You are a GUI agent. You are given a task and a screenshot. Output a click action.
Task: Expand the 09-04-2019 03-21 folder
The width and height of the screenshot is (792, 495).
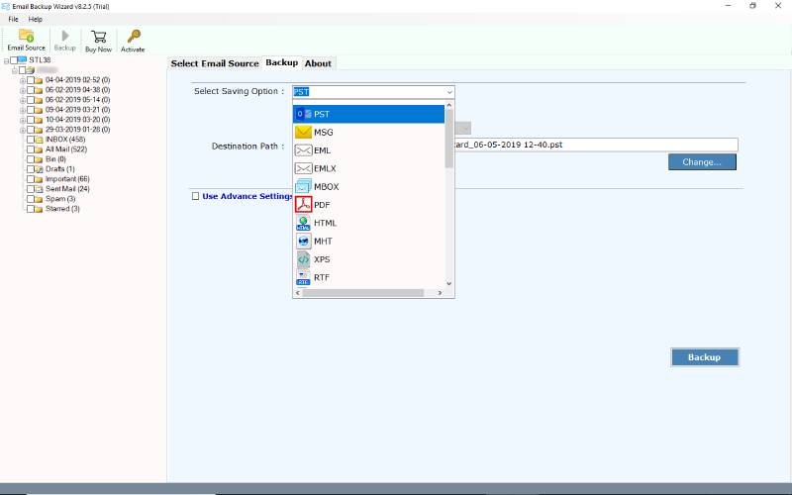pos(23,110)
